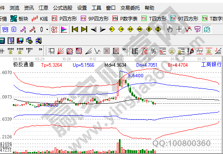Step forward with the black right arrow
Viewport: 223px width, 154px height.
click(103, 29)
